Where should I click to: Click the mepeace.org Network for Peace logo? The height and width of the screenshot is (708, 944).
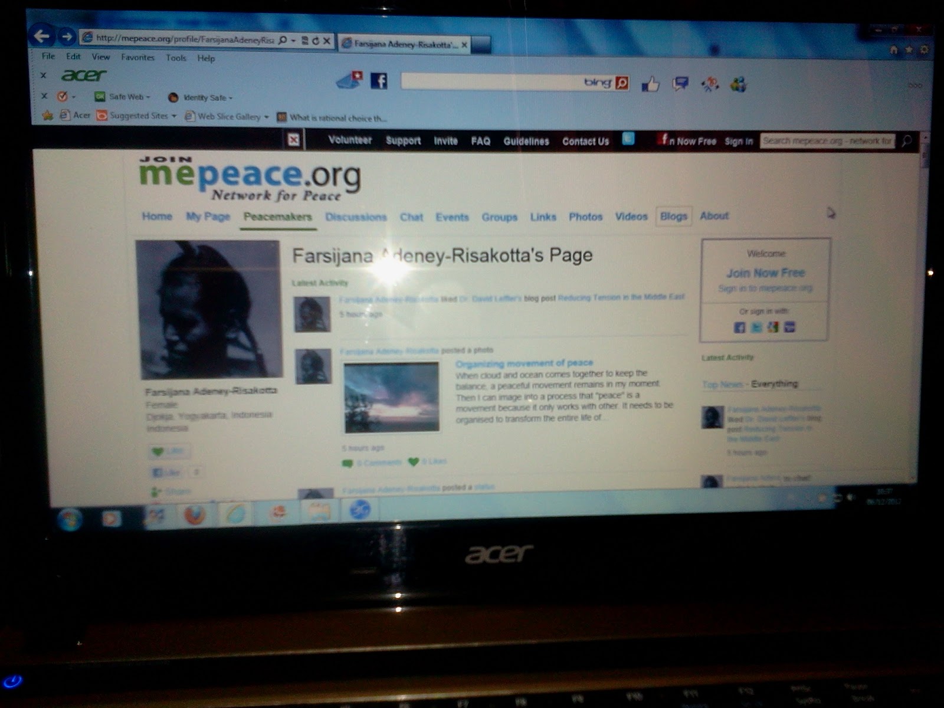click(x=250, y=179)
